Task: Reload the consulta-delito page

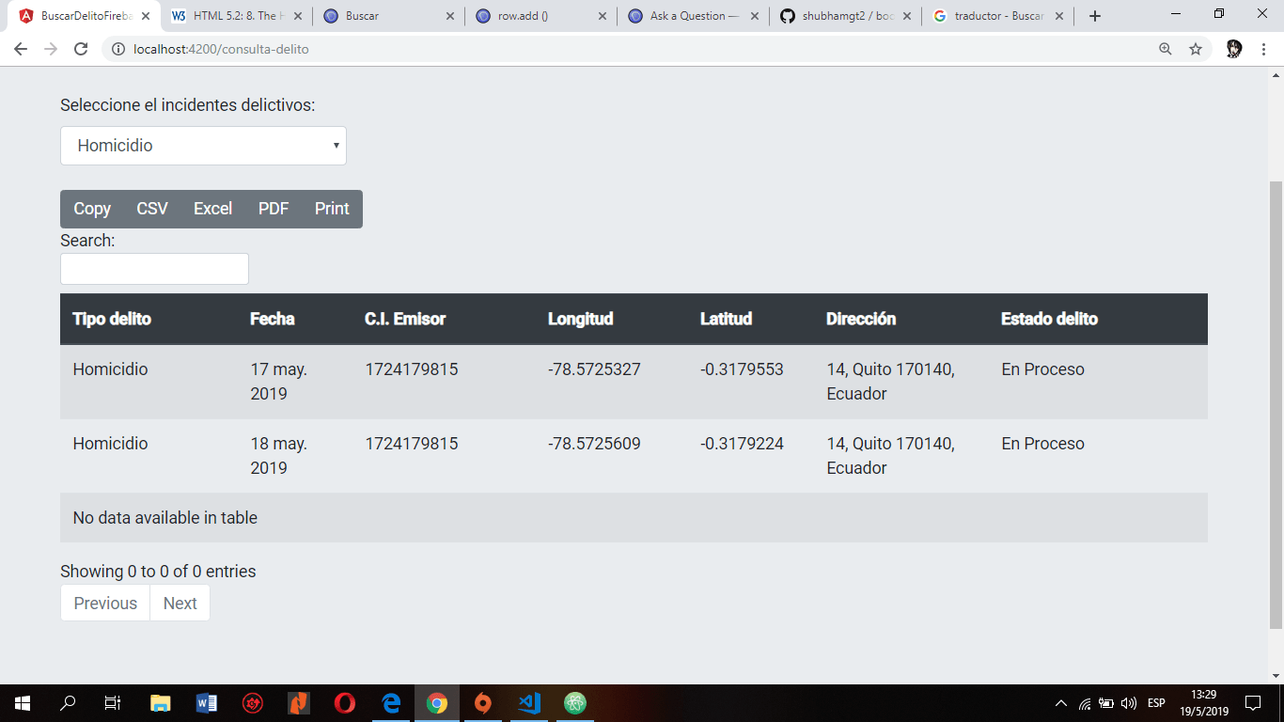Action: click(x=81, y=49)
